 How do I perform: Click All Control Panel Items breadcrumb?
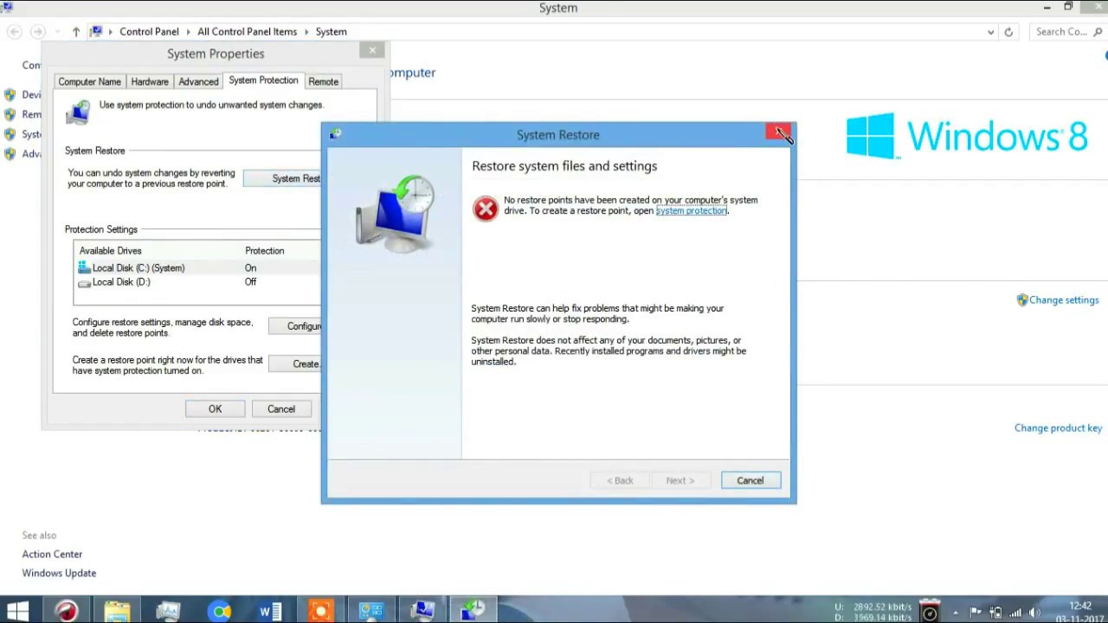247,32
